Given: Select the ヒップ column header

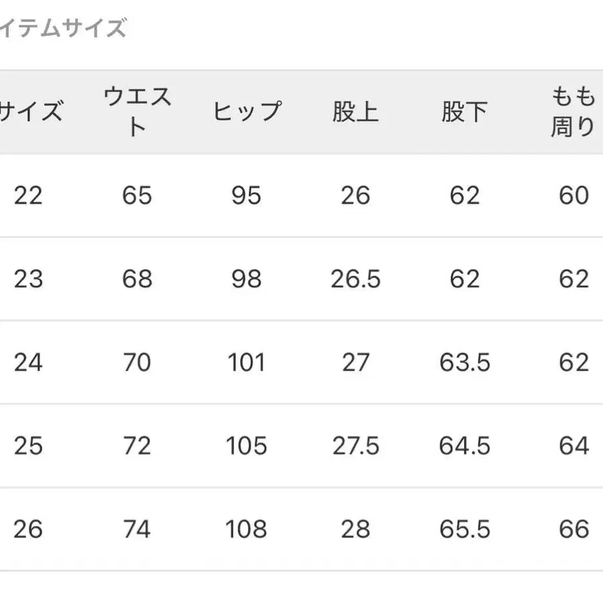Looking at the screenshot, I should (247, 111).
